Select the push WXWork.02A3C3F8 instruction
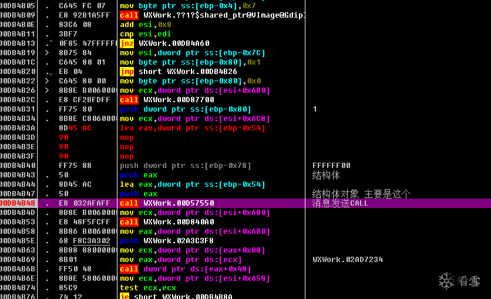The image size is (491, 299). [x=167, y=241]
